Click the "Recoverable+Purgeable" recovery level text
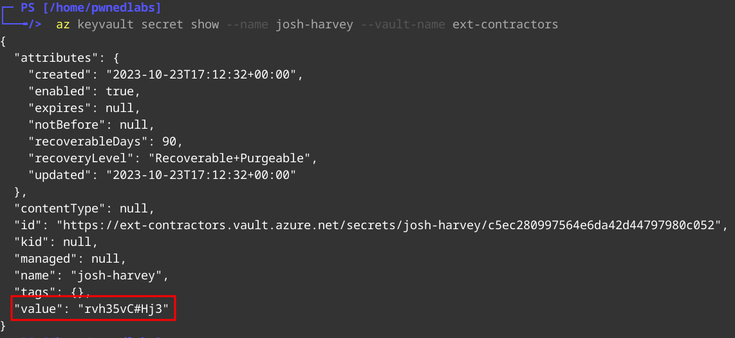Image resolution: width=735 pixels, height=338 pixels. point(233,158)
